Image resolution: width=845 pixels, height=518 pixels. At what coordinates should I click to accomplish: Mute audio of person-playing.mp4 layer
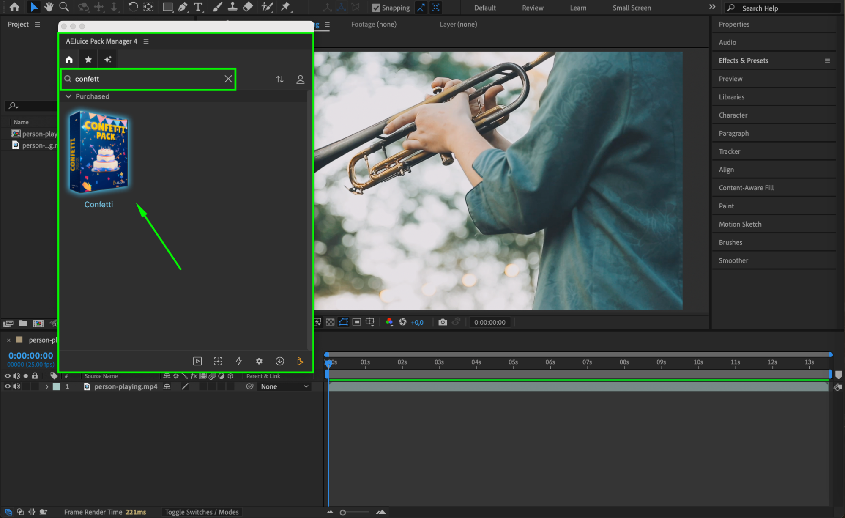tap(16, 386)
